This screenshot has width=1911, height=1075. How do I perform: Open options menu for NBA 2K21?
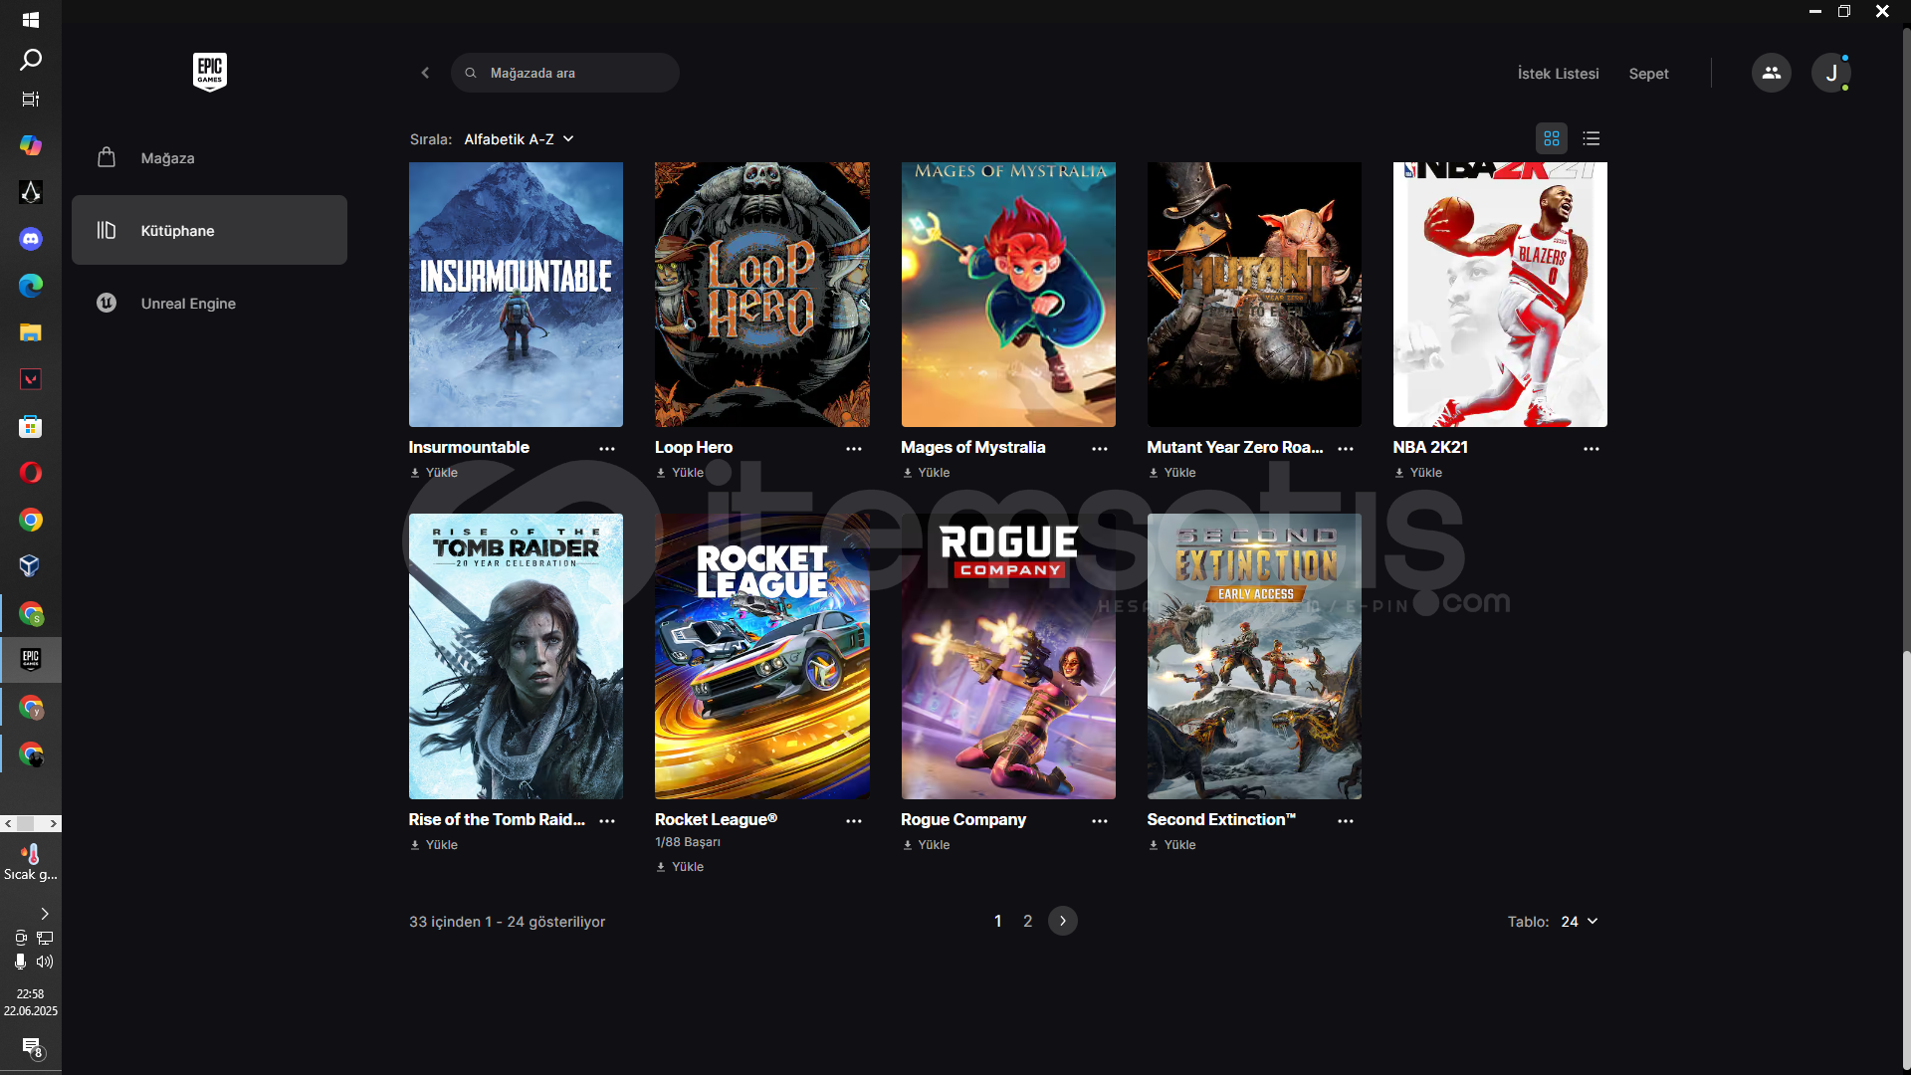(x=1591, y=449)
